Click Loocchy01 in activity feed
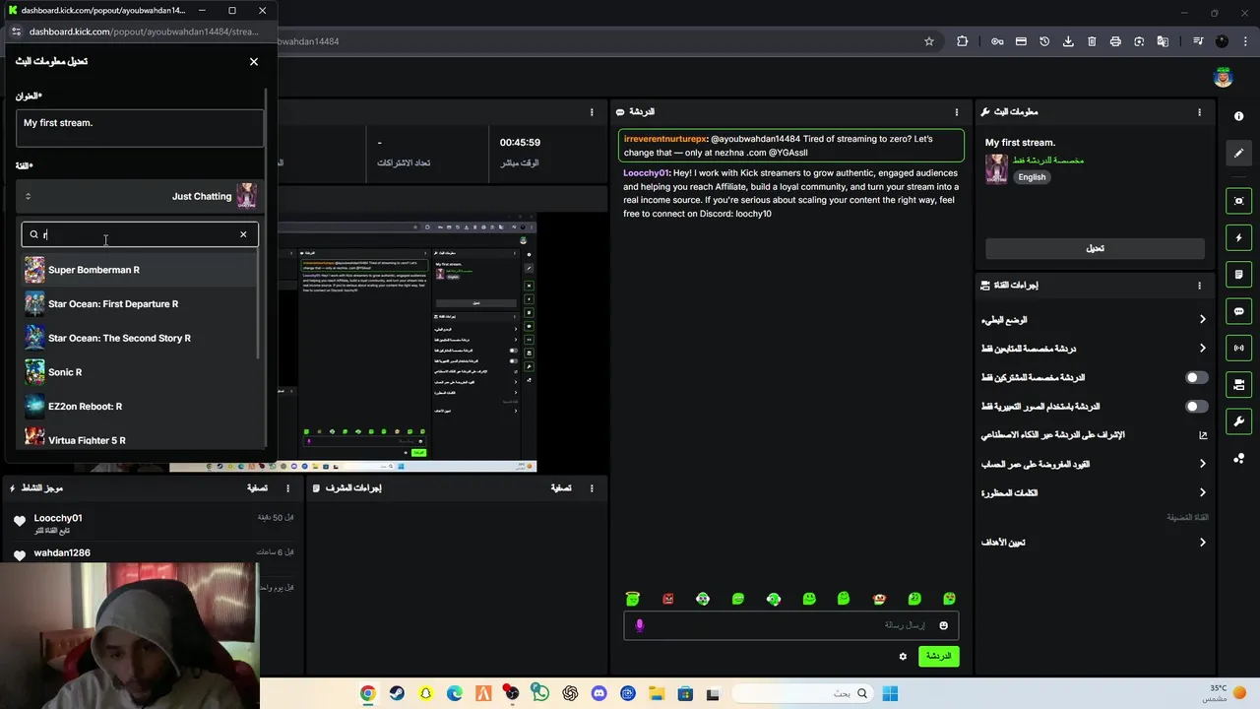 58,518
